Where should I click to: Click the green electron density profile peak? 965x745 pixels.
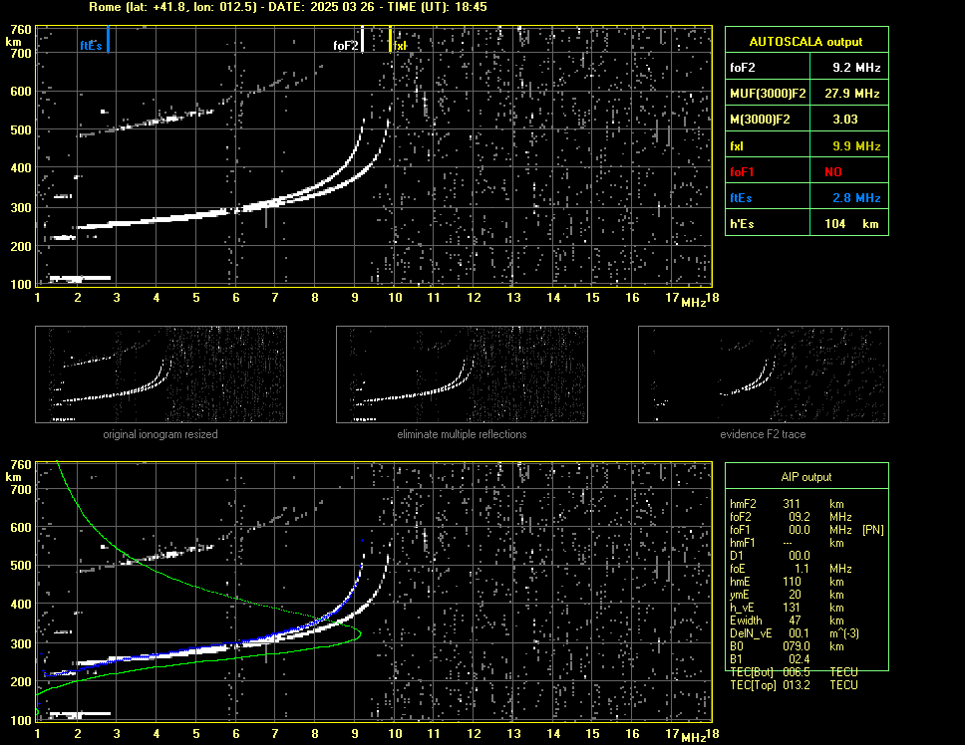click(x=359, y=633)
